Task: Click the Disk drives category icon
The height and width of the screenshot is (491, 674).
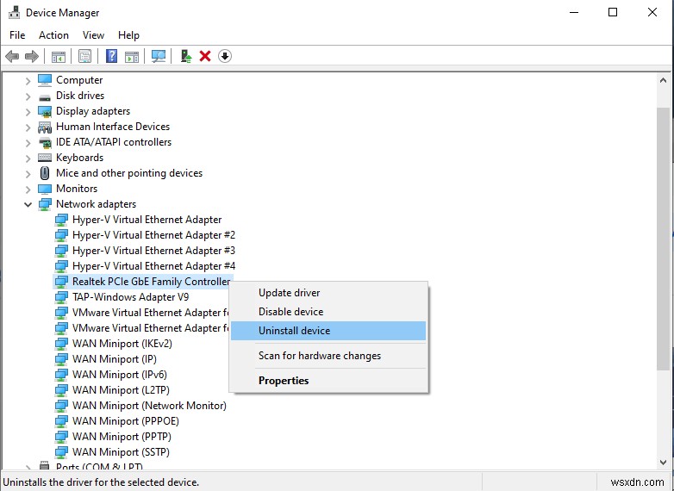Action: coord(45,96)
